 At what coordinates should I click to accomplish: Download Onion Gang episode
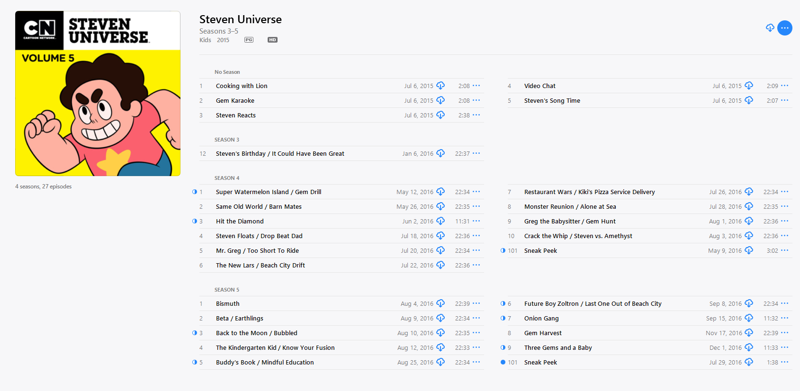749,318
